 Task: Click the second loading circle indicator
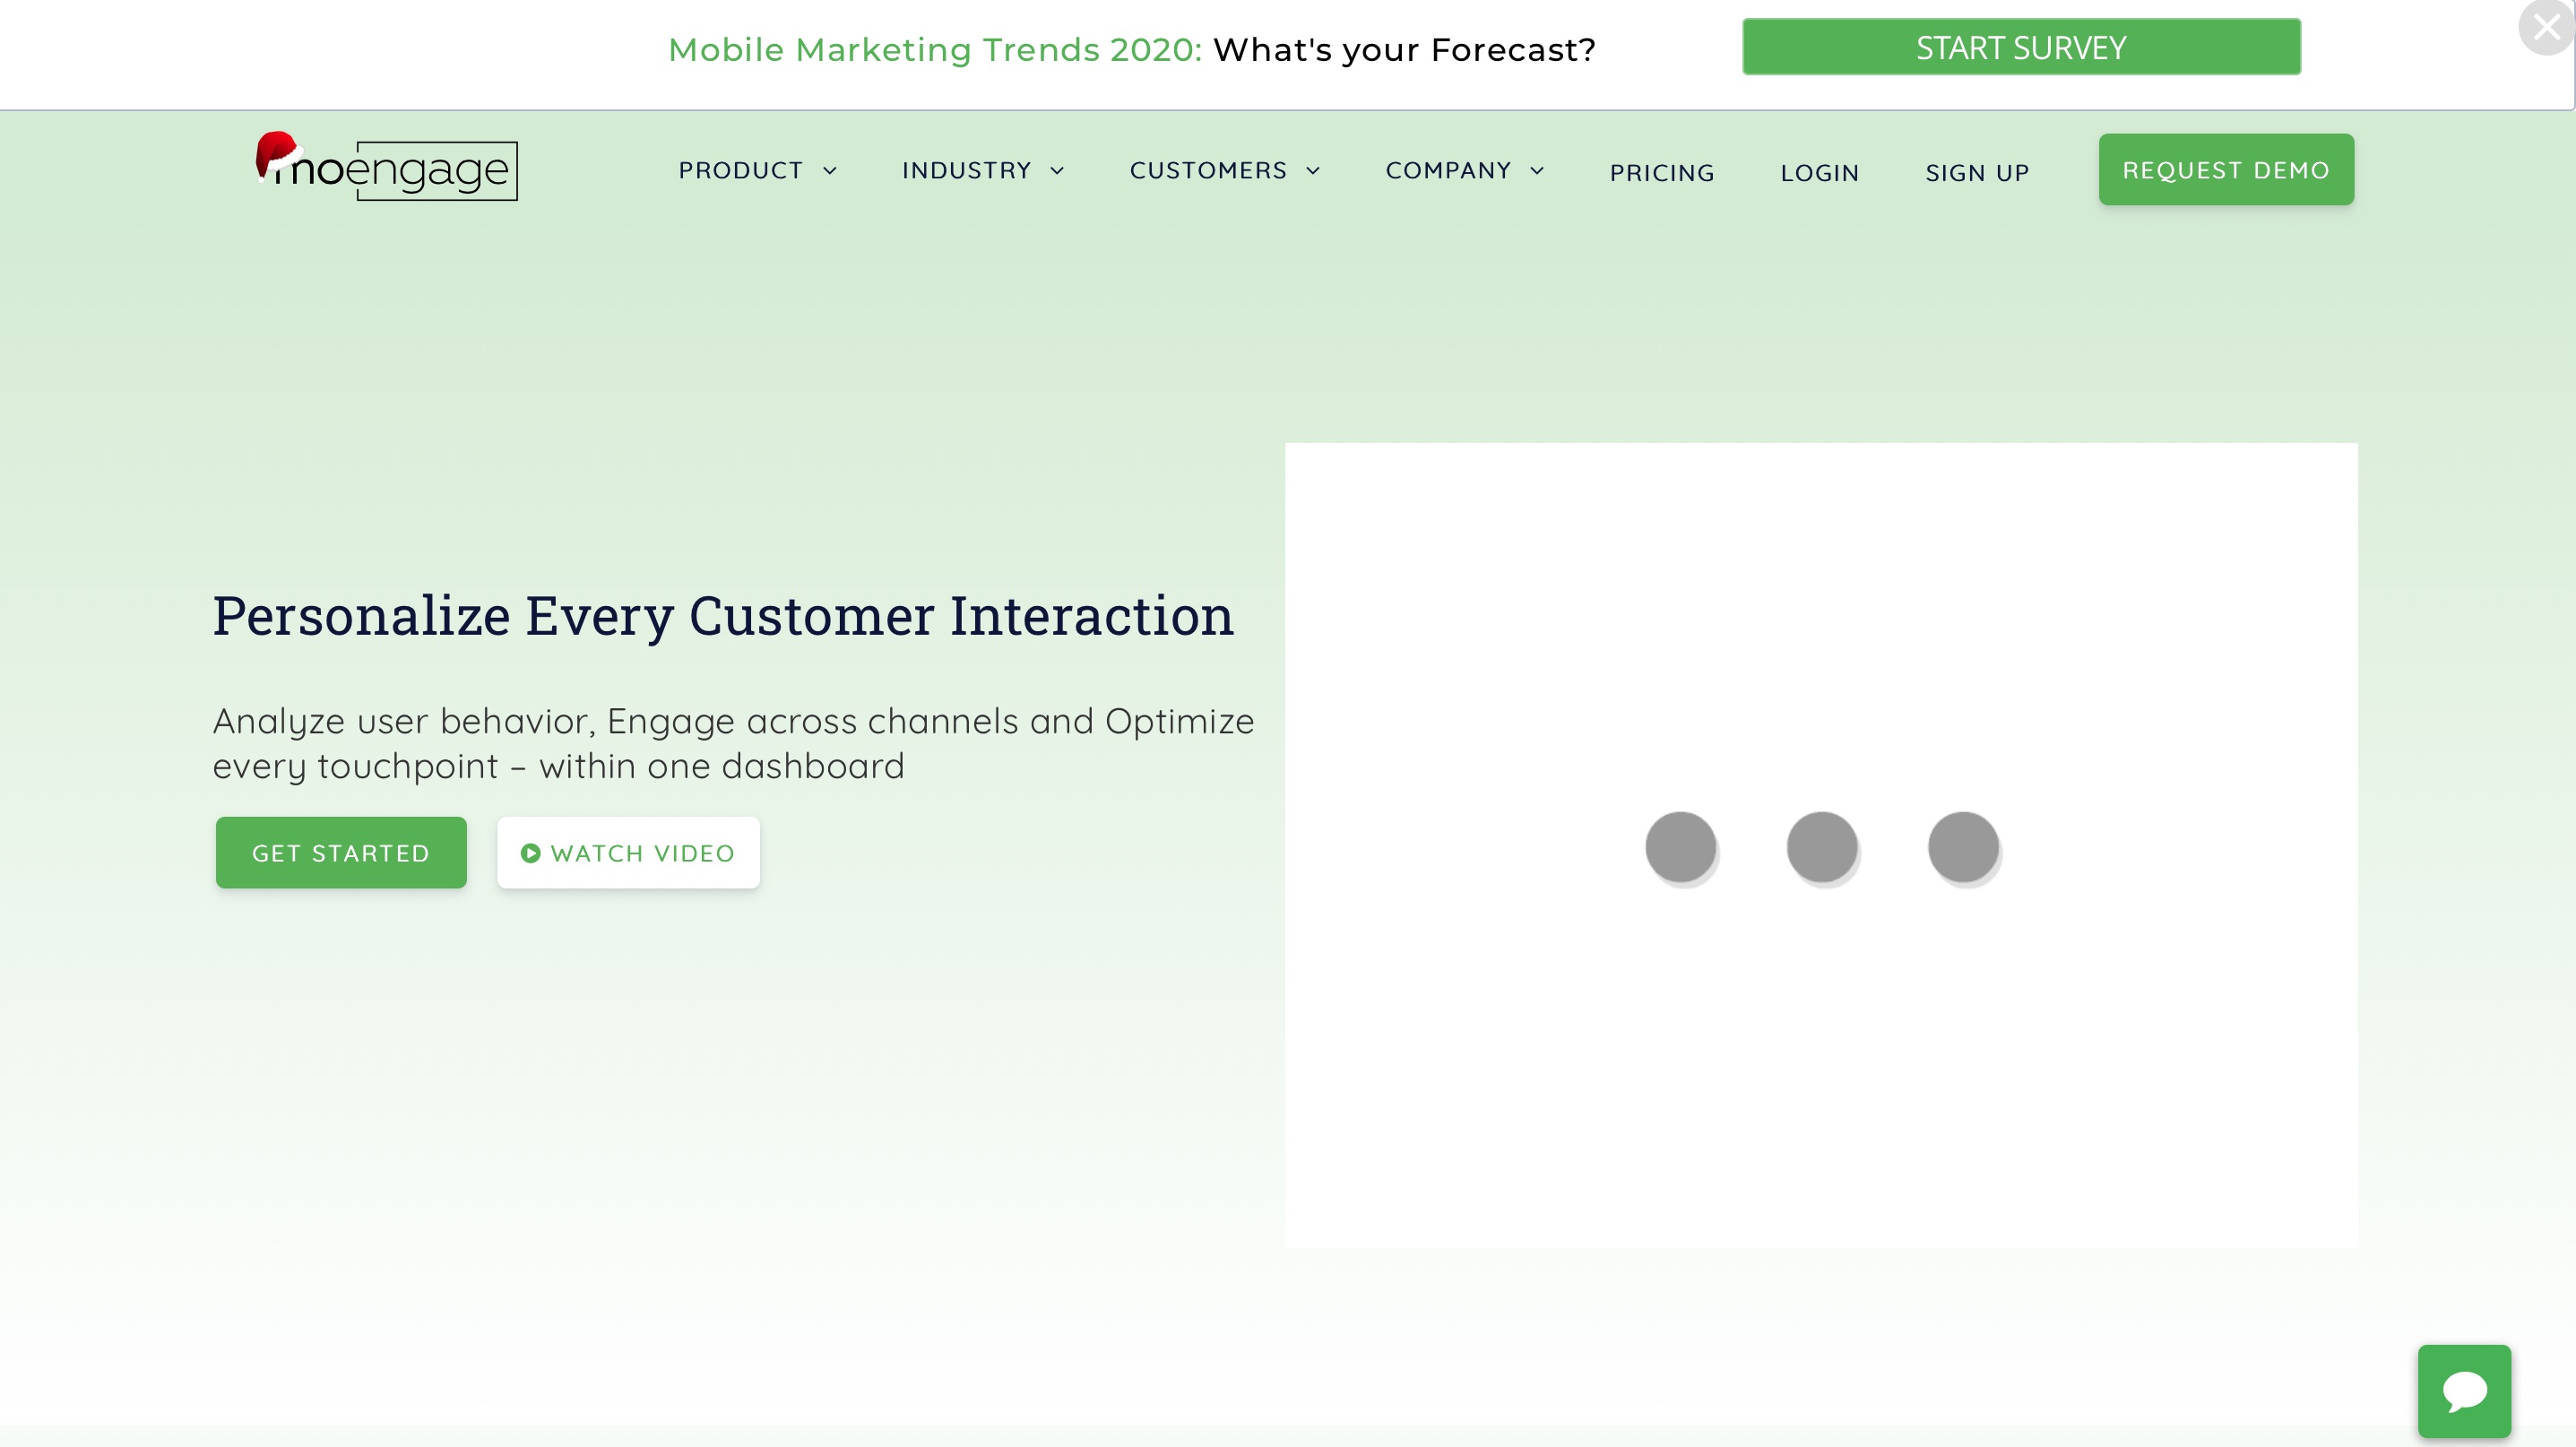(1822, 845)
